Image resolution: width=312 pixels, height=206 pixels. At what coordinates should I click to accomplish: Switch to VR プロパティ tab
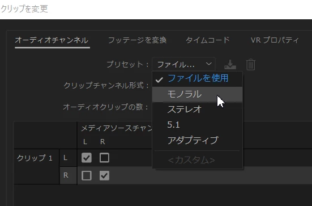pyautogui.click(x=275, y=40)
